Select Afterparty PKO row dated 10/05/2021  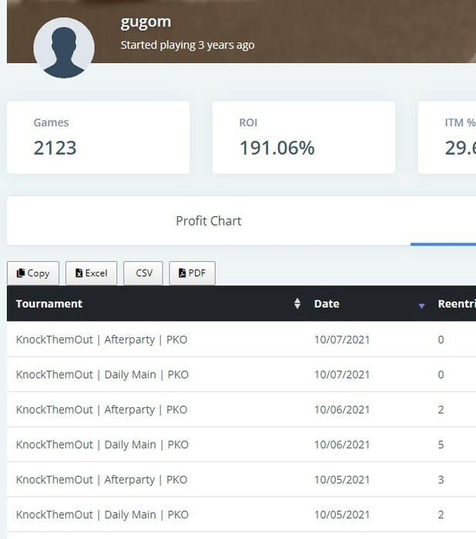pos(102,480)
